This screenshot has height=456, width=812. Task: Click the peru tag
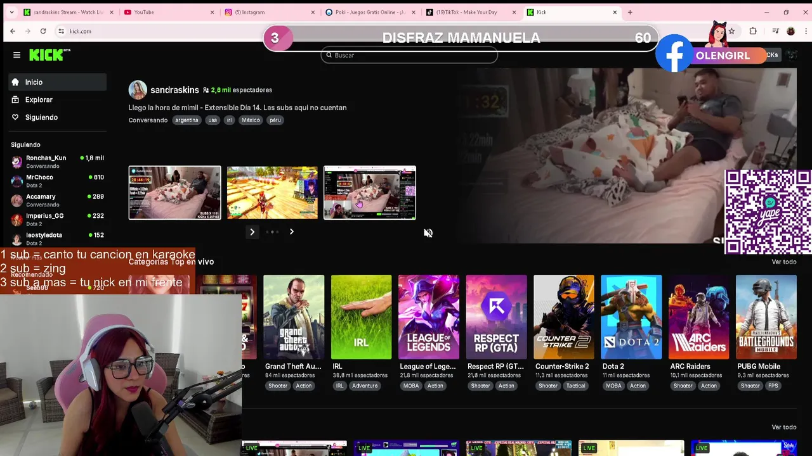coord(275,120)
